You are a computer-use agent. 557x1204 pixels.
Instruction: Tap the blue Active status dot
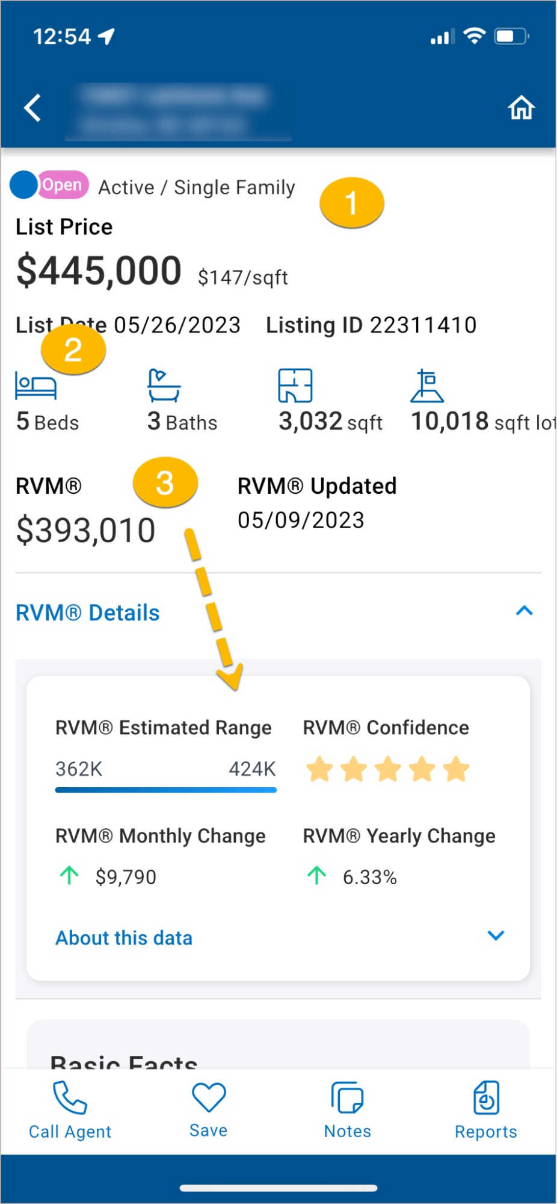click(23, 185)
